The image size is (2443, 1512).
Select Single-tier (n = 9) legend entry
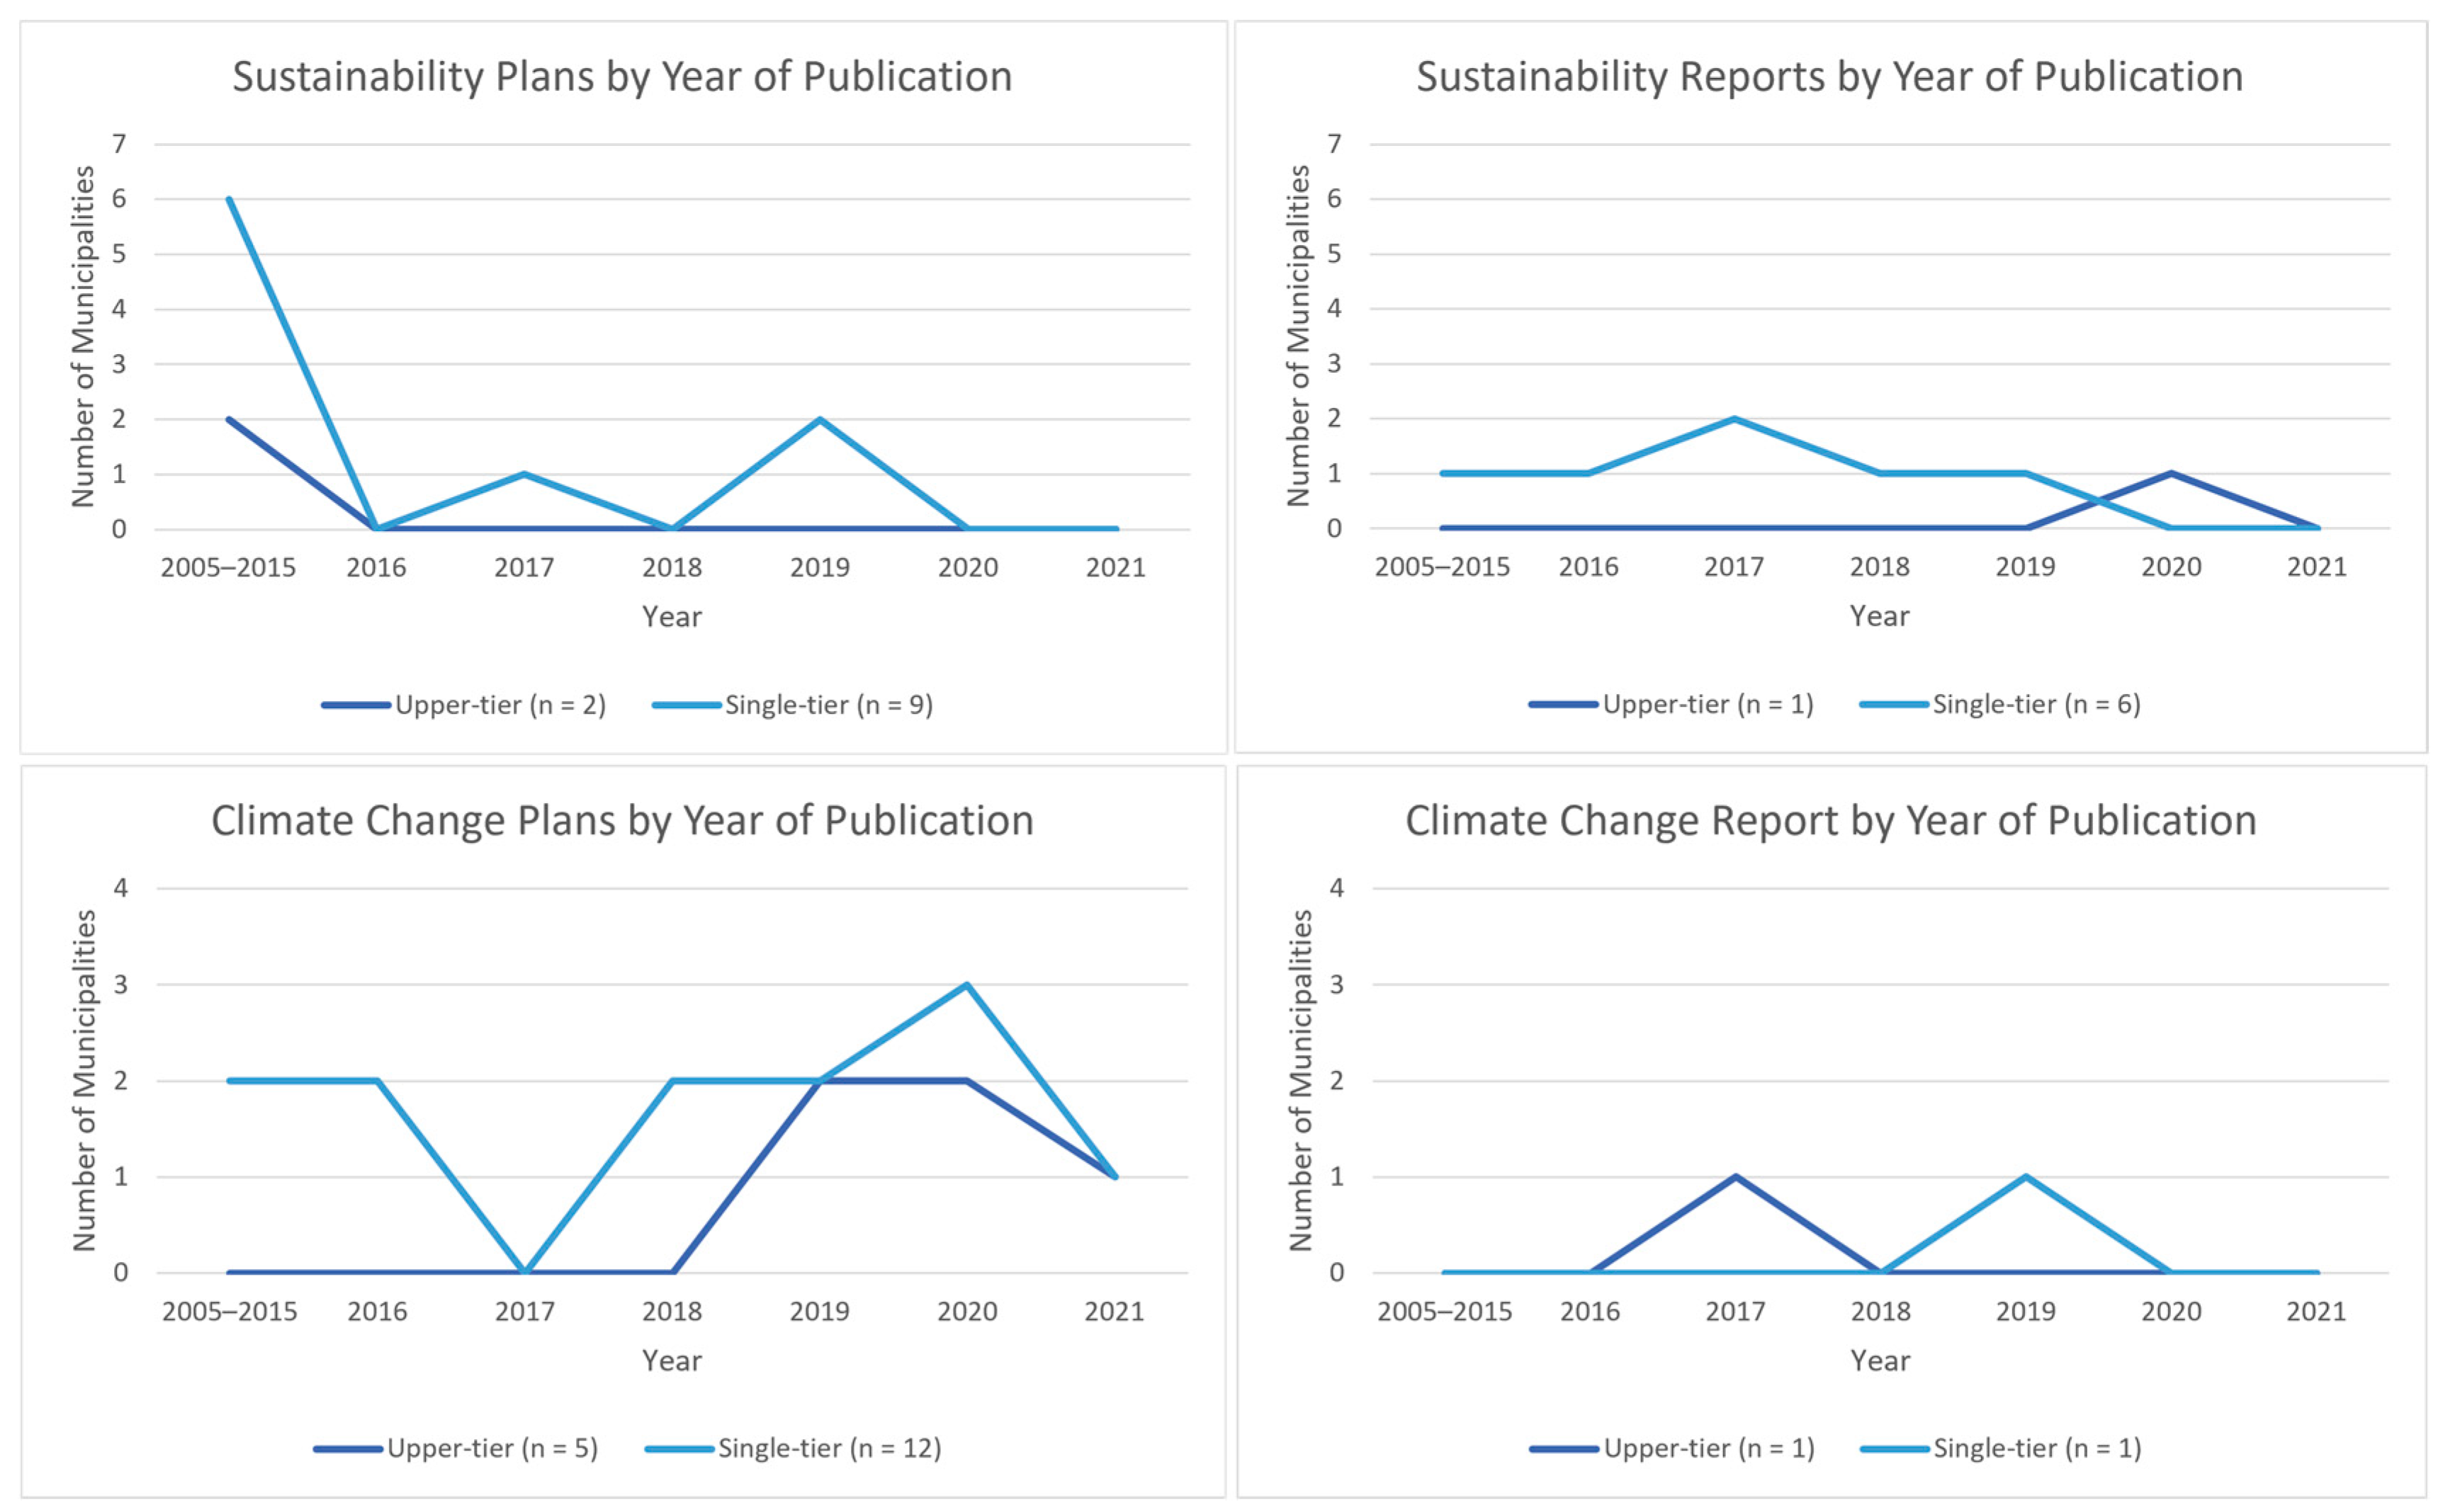828,705
